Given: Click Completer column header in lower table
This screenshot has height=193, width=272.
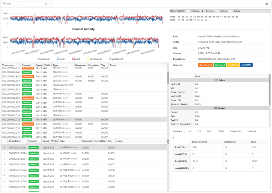Looking at the screenshot, I should coord(100,141).
